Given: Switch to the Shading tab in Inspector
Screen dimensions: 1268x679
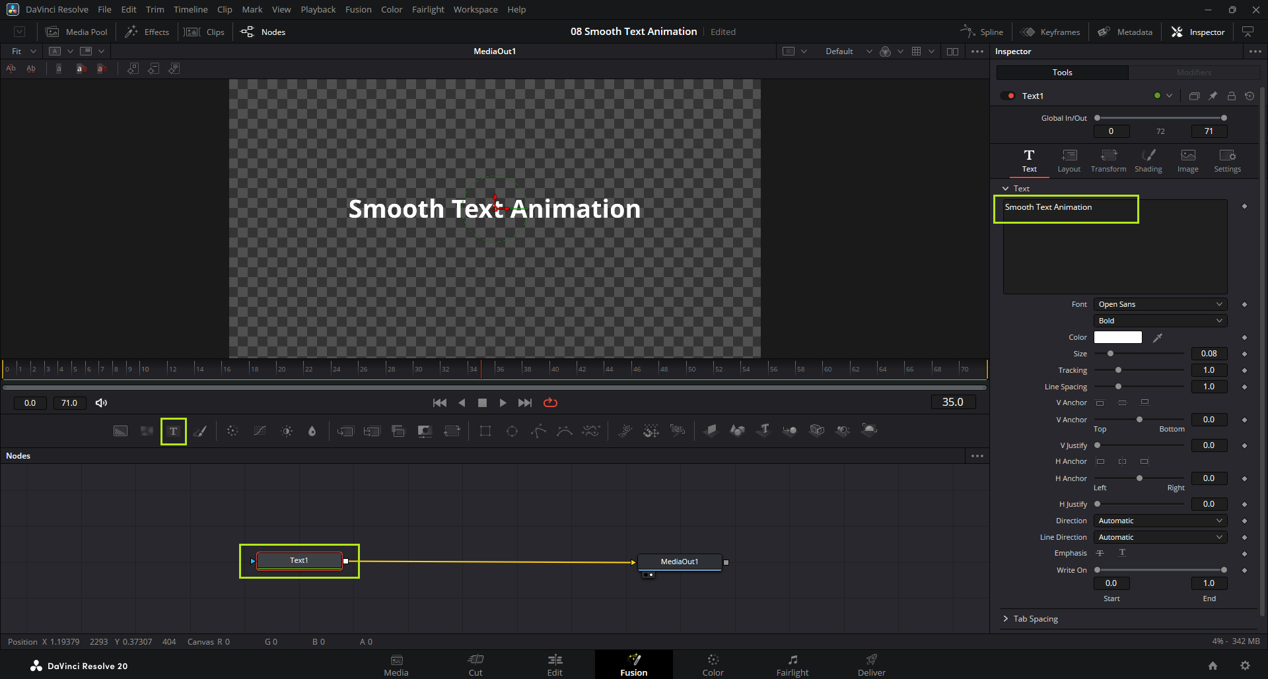Looking at the screenshot, I should (1148, 160).
